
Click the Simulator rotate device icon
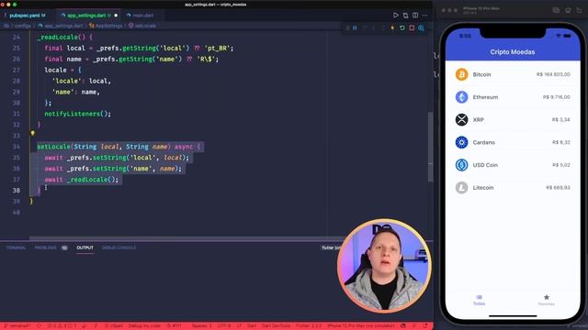pyautogui.click(x=580, y=10)
